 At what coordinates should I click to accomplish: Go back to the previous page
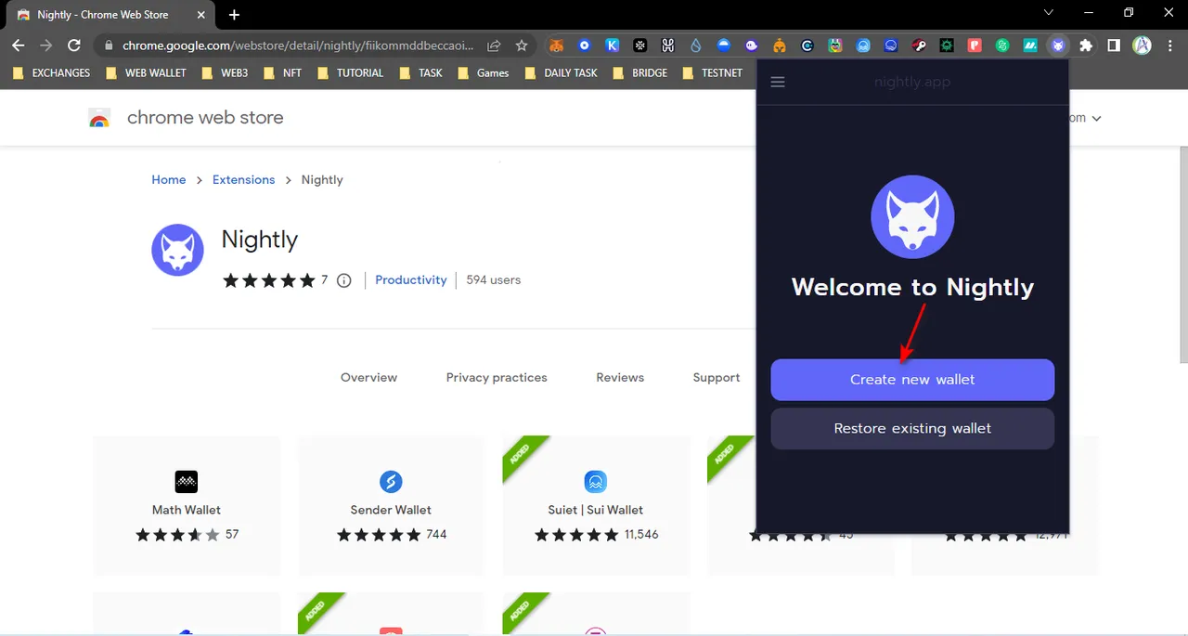19,45
